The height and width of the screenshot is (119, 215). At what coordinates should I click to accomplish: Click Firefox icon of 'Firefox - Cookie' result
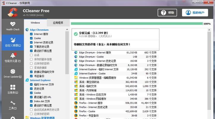coord(76,111)
